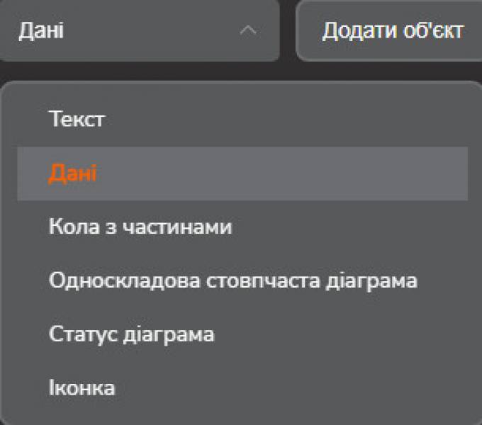Click the currently selected row in the list
Image resolution: width=482 pixels, height=425 pixels.
pyautogui.click(x=241, y=174)
